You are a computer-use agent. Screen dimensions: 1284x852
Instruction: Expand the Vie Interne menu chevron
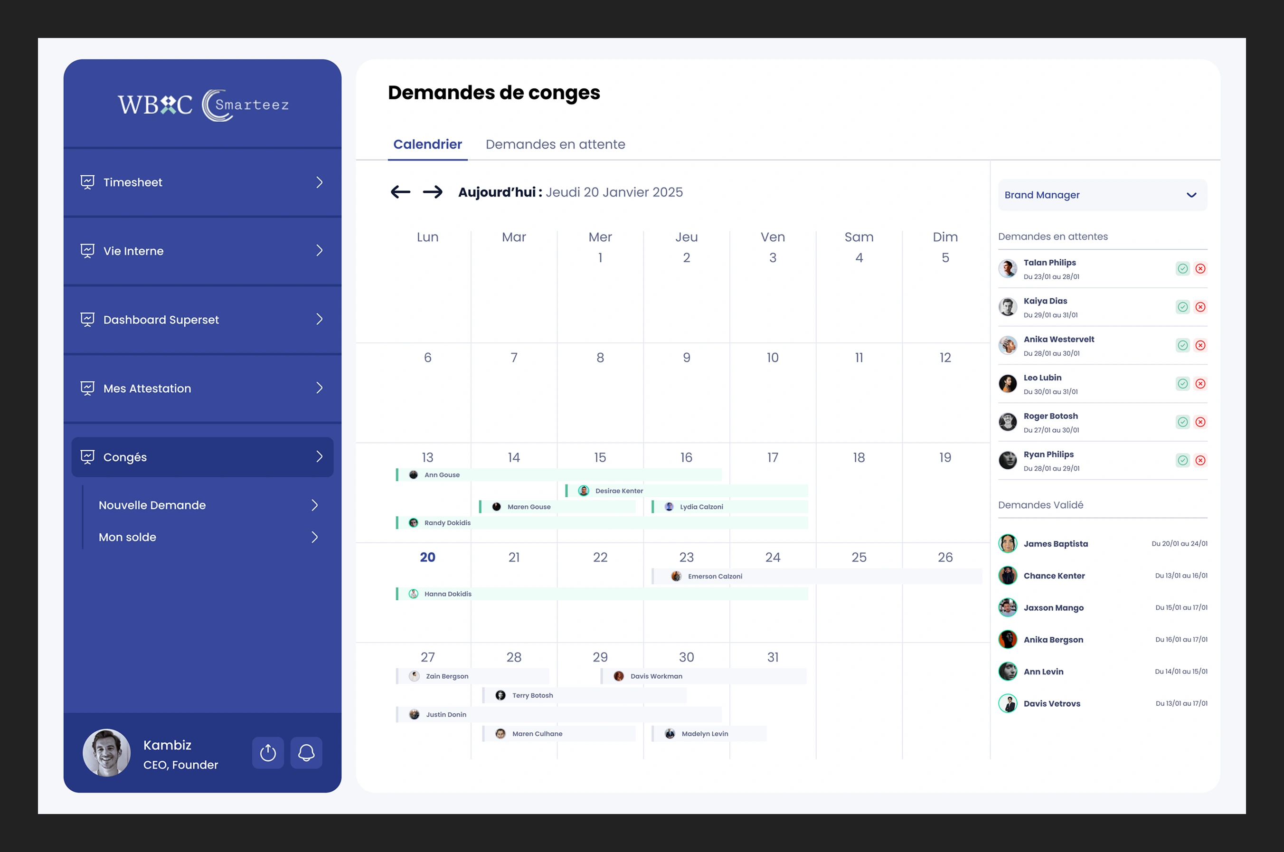pyautogui.click(x=320, y=250)
